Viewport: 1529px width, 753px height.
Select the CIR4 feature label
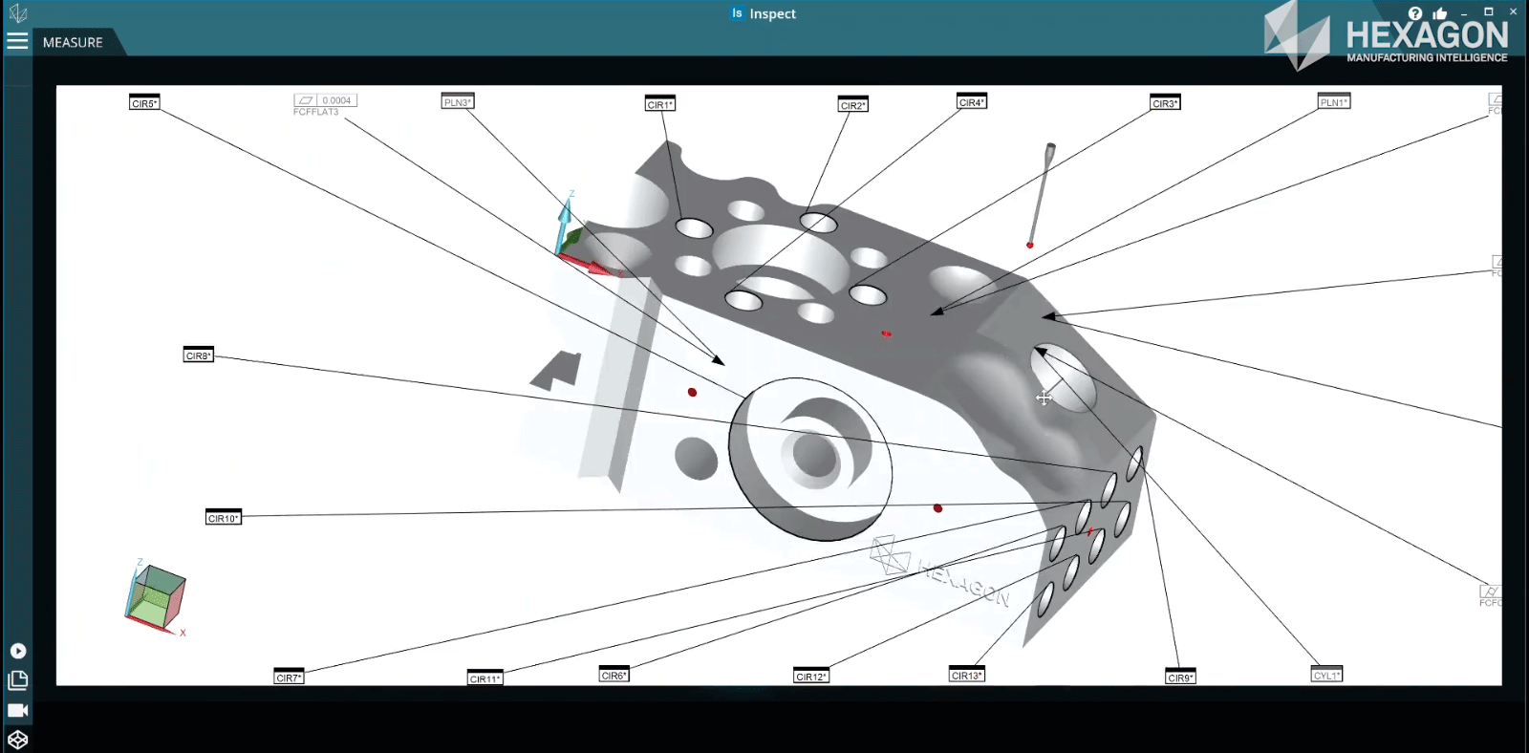972,101
